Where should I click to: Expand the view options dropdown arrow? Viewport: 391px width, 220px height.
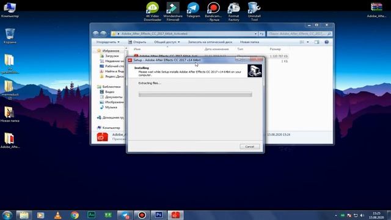pyautogui.click(x=308, y=42)
